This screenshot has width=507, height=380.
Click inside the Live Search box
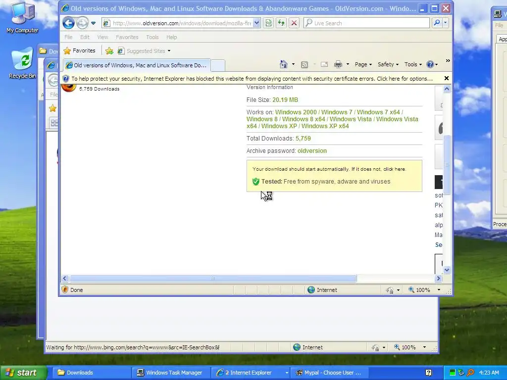[x=367, y=23]
